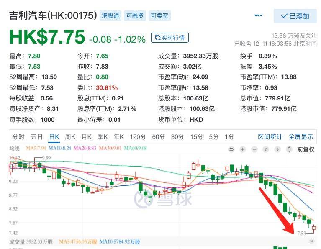321x249 pixels.
Task: Click the 每股净资产 8.31 value
Action: 53,109
